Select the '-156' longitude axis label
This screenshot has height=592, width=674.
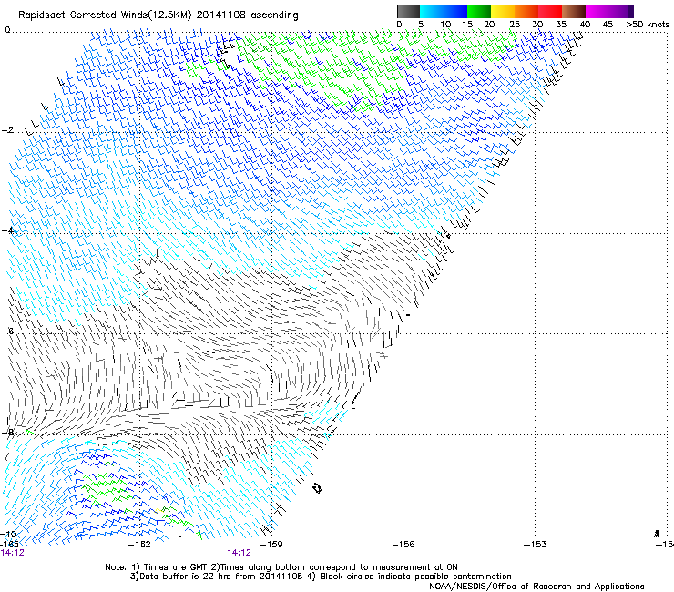403,545
